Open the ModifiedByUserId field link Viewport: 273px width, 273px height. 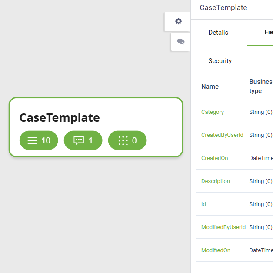tap(223, 227)
